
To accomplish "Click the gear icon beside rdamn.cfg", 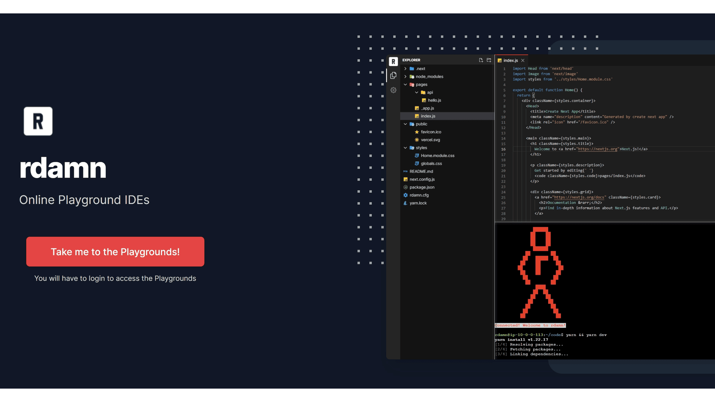I will coord(406,195).
